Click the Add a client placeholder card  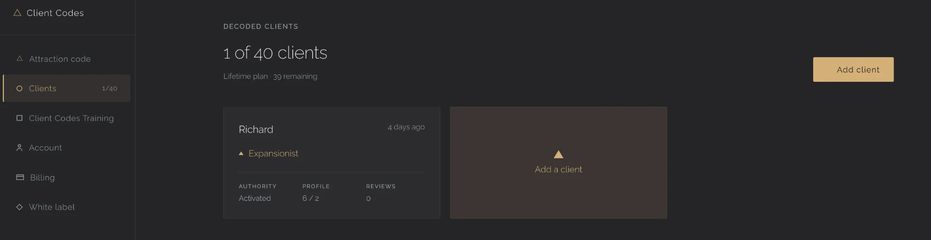coord(559,163)
